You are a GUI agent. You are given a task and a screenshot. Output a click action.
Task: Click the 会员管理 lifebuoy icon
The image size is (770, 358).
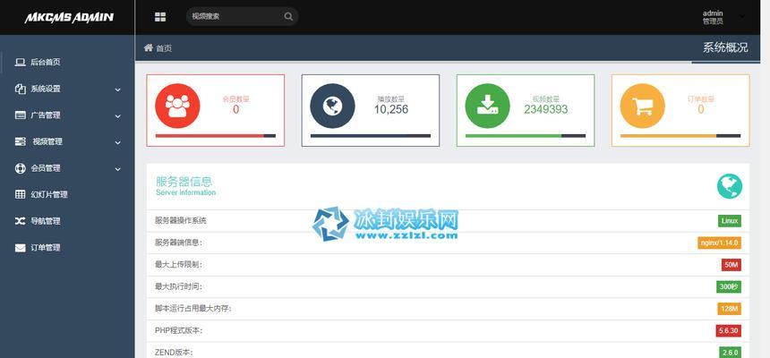click(20, 168)
